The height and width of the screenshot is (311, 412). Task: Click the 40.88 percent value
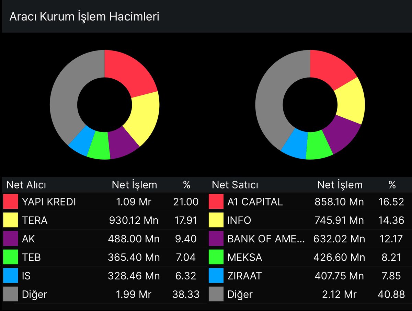(392, 295)
